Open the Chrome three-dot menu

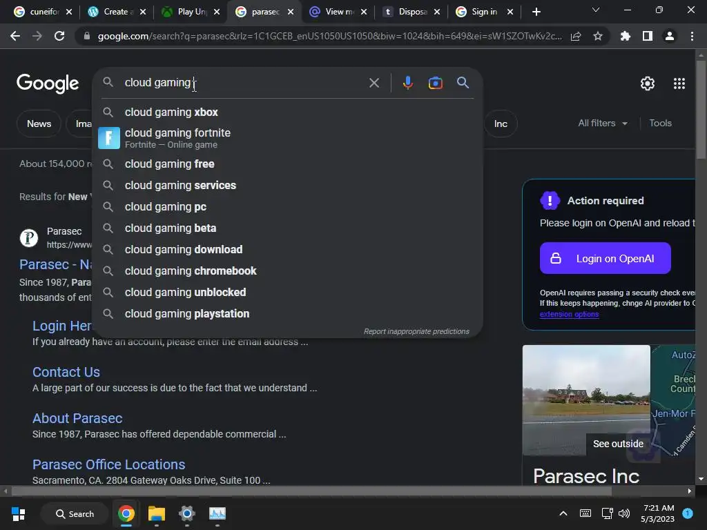click(x=692, y=36)
